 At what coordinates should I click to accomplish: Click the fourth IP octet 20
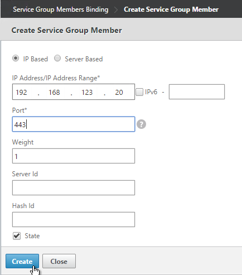tap(119, 92)
